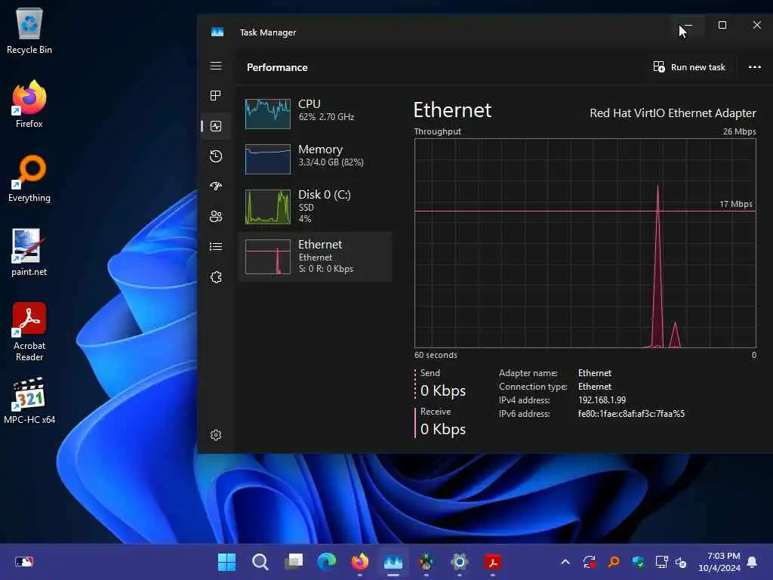Viewport: 773px width, 580px height.
Task: Maximize the Task Manager window
Action: pyautogui.click(x=722, y=25)
